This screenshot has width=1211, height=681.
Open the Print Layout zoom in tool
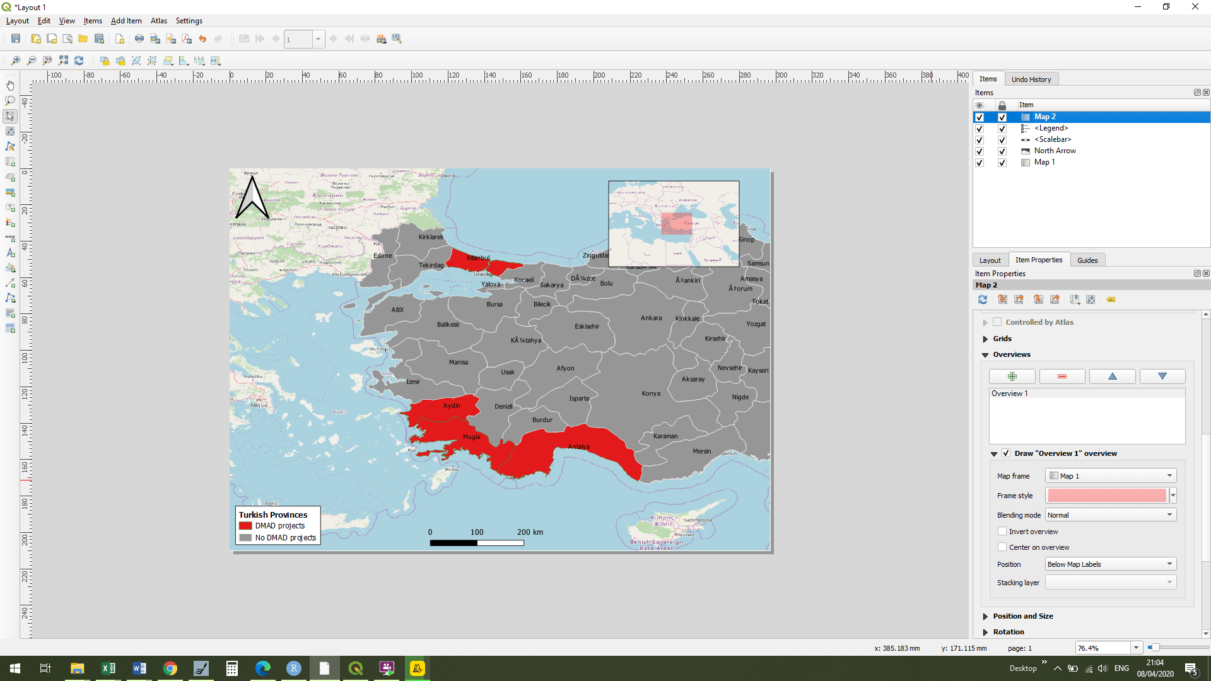pyautogui.click(x=16, y=61)
